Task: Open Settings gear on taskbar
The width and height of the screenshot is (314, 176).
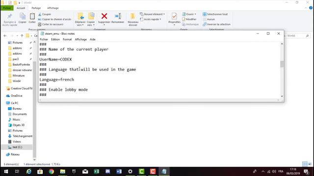Action: coord(130,172)
